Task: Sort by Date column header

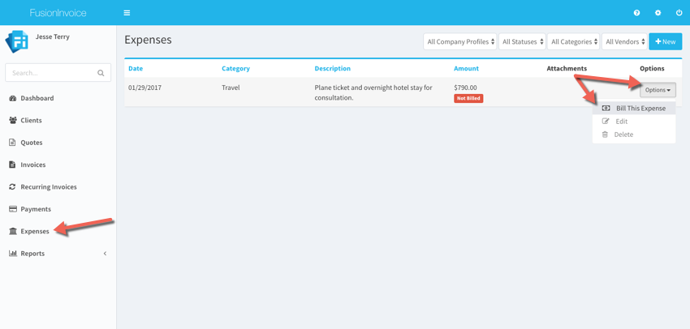Action: point(136,69)
